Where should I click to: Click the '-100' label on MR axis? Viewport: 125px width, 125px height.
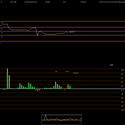coord(122,110)
